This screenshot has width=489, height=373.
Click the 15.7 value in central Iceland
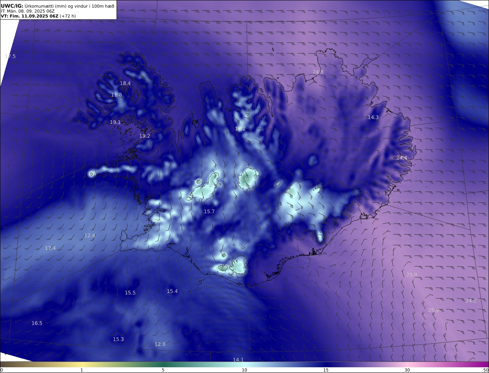(209, 211)
